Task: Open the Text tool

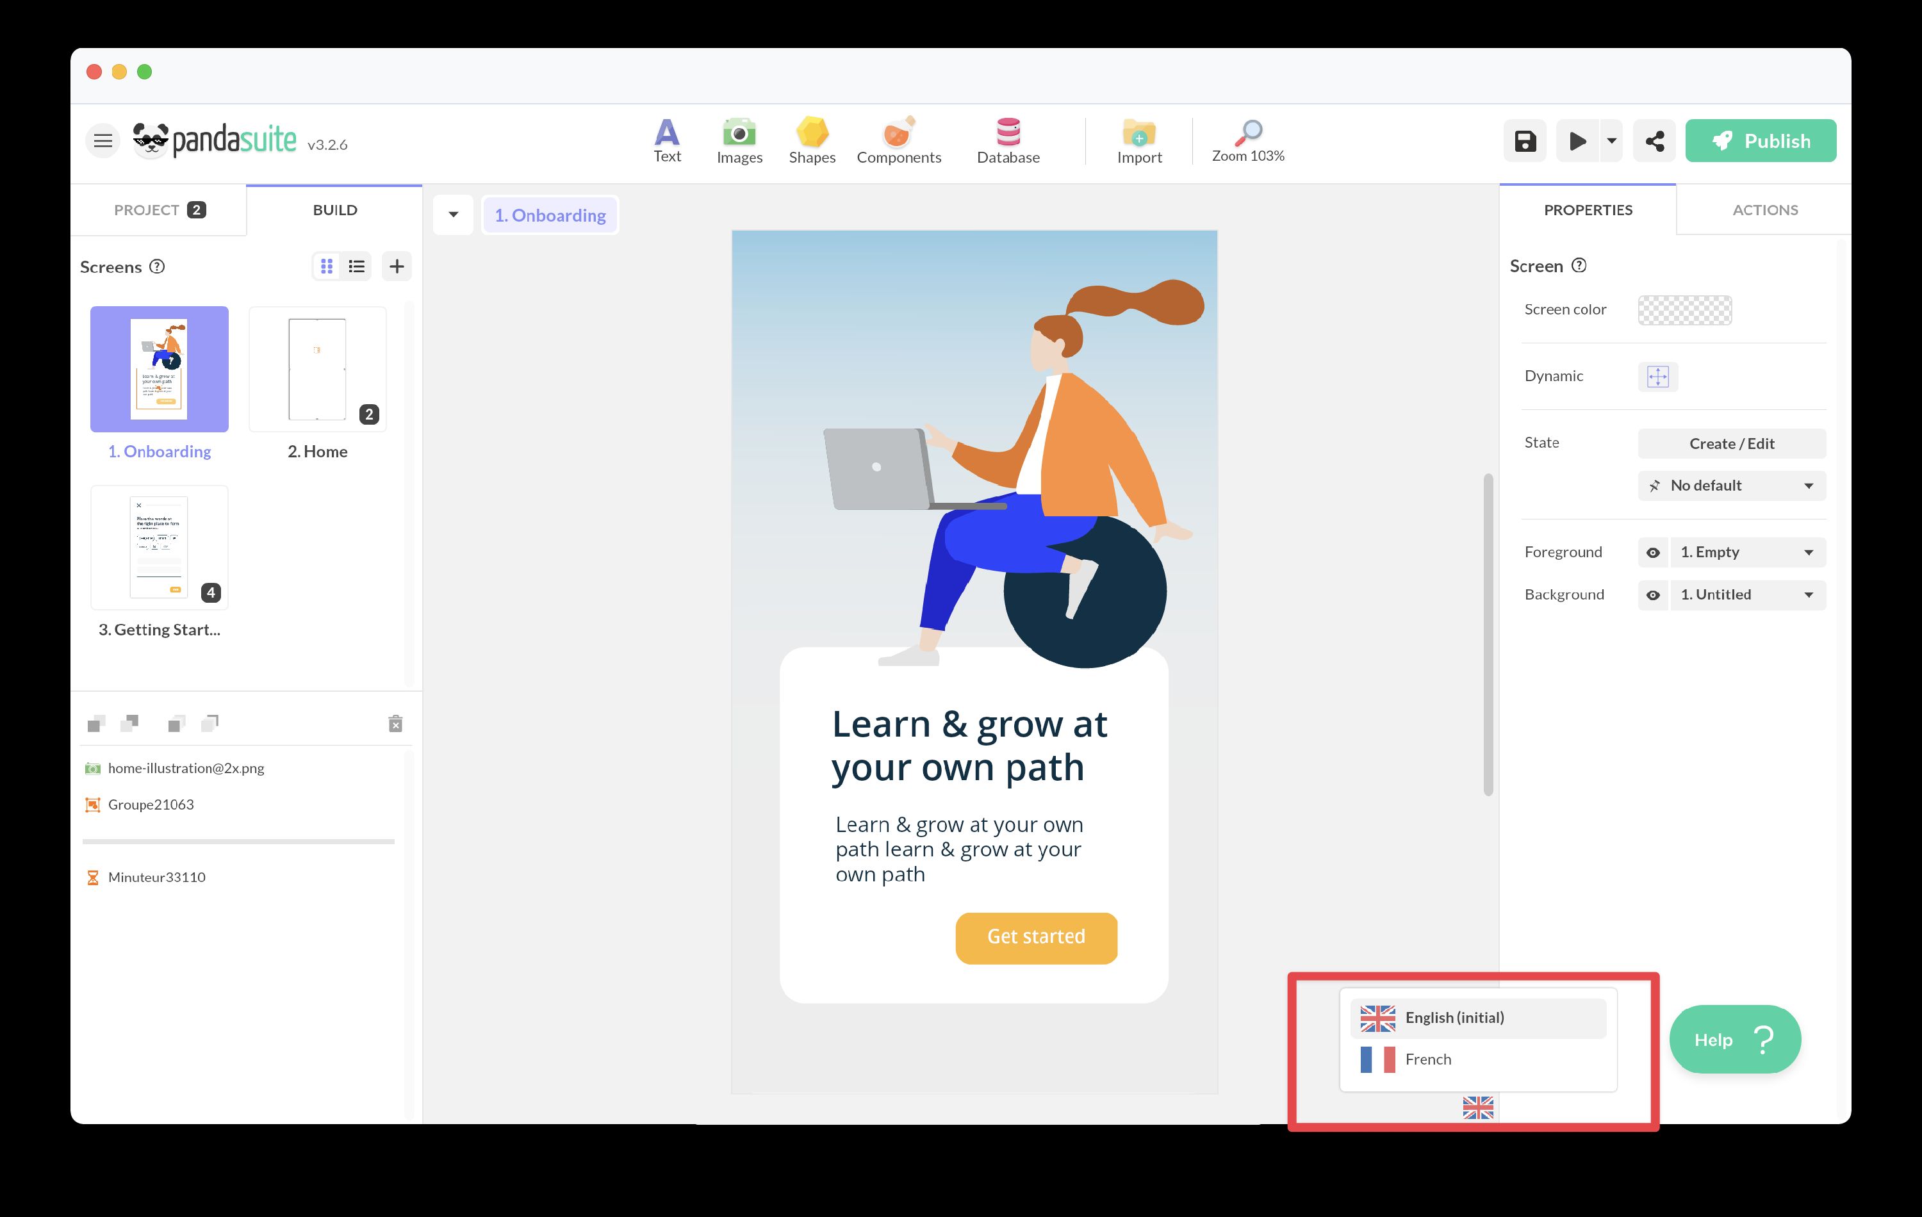Action: pos(666,140)
